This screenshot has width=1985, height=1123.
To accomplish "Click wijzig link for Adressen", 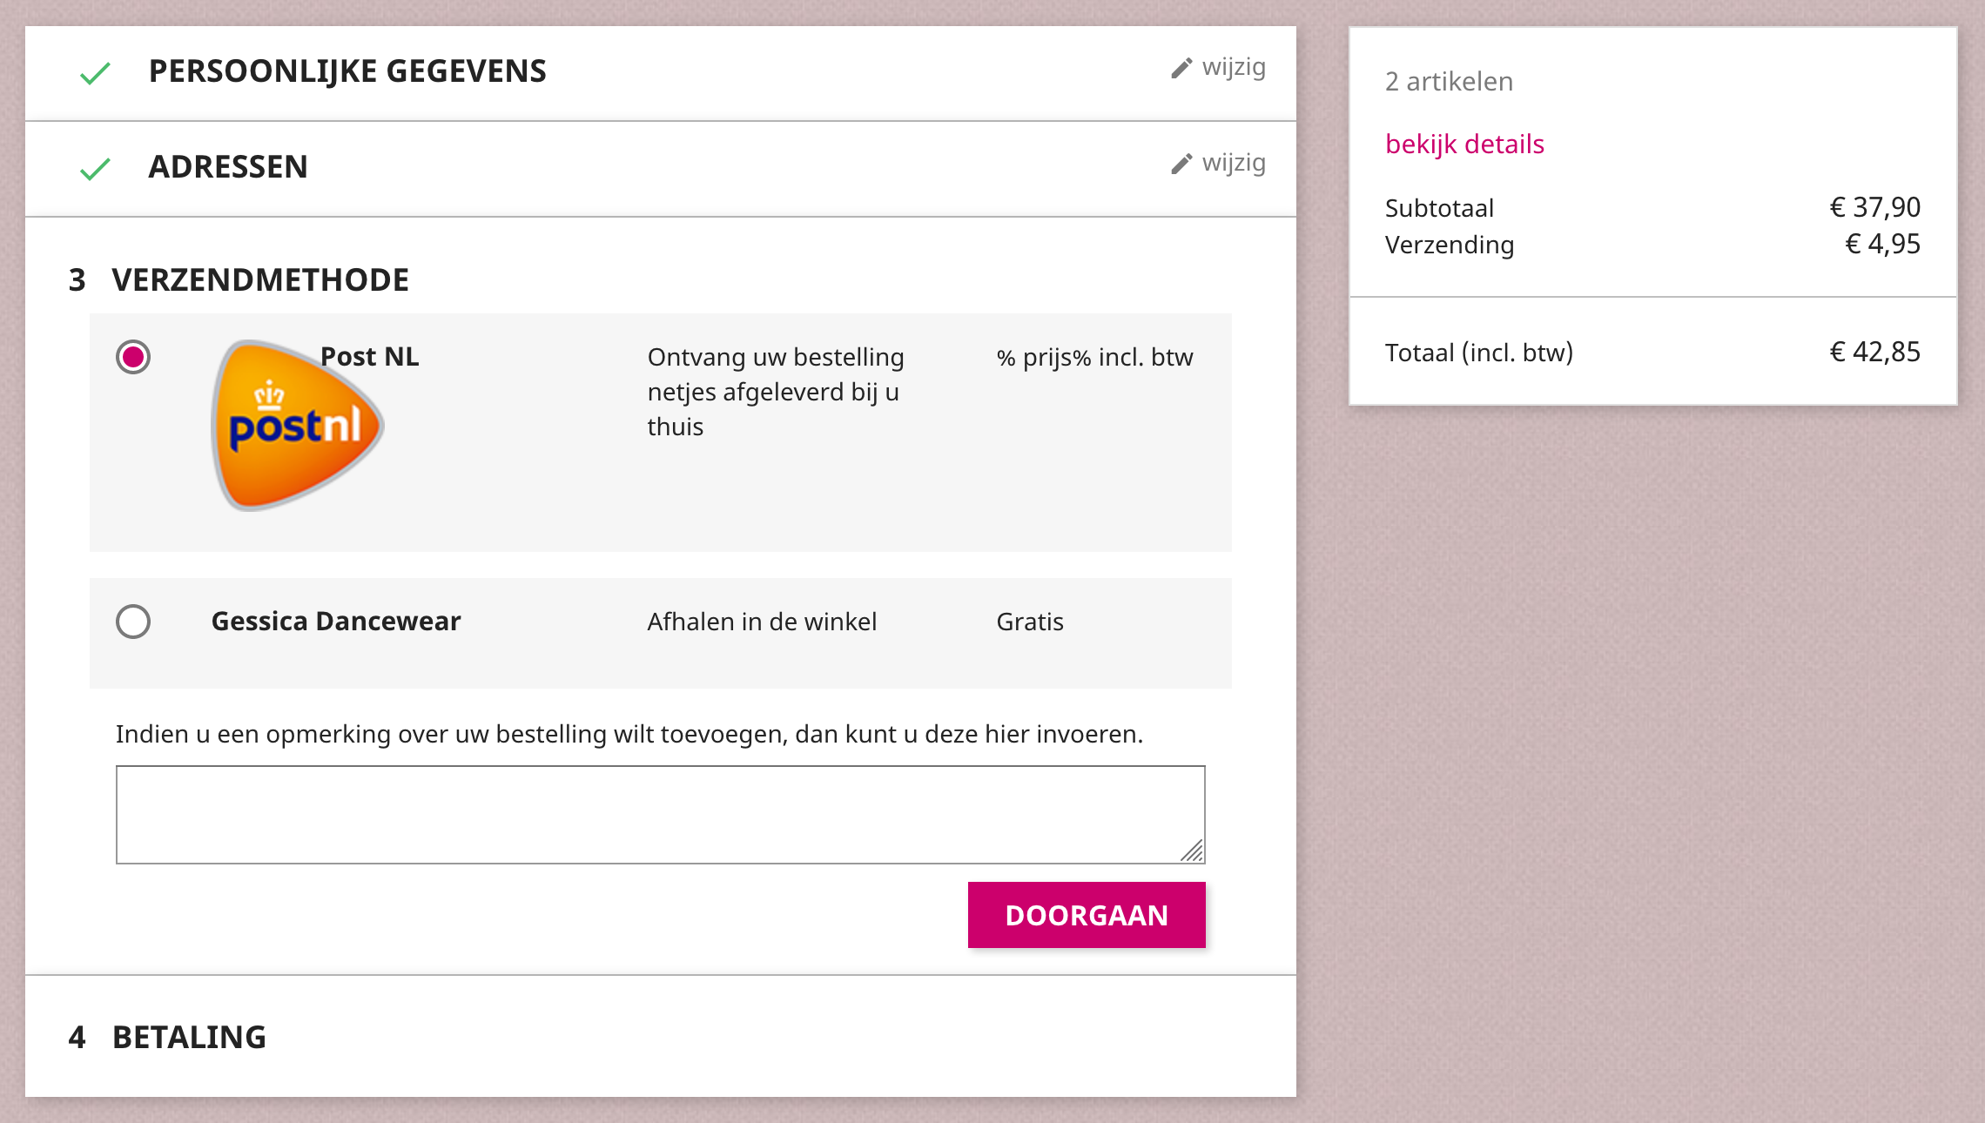I will pos(1234,163).
